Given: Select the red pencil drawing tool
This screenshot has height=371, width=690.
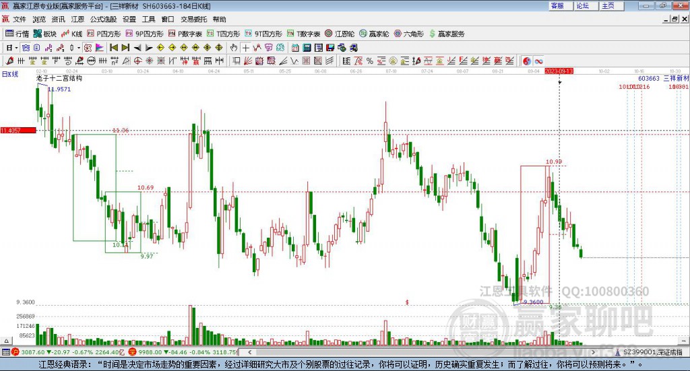Looking at the screenshot, I should click(9, 61).
